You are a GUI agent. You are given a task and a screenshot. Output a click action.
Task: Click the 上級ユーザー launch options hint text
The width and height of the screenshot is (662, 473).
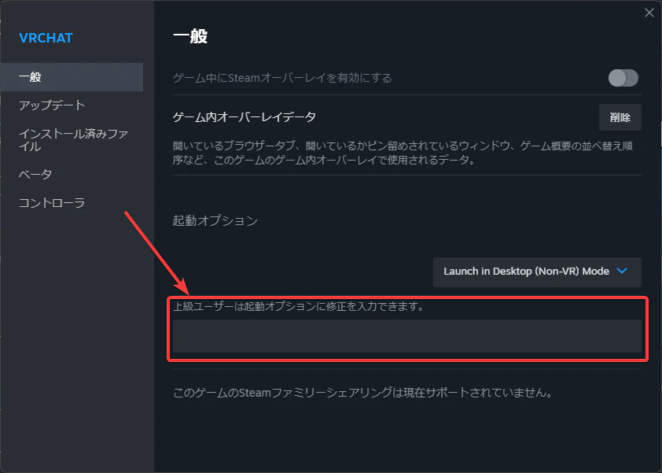click(299, 306)
